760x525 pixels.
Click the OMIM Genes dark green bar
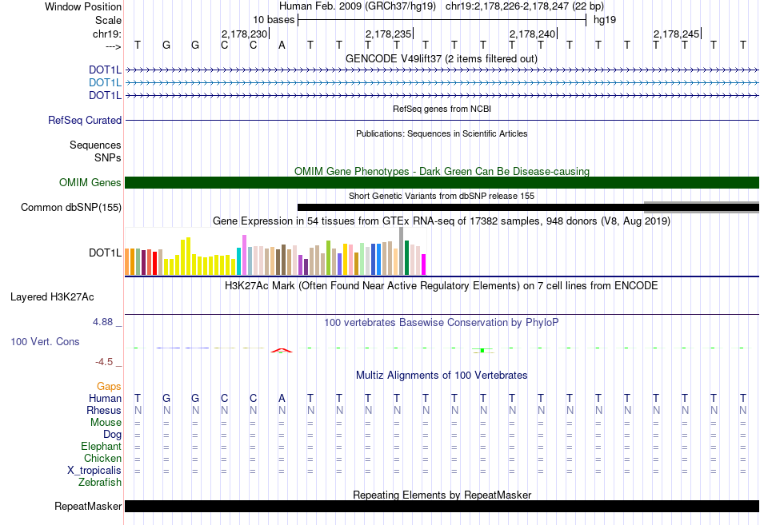tap(442, 182)
